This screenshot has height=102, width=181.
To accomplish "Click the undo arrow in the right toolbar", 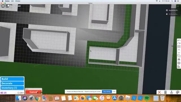I will coord(179,41).
